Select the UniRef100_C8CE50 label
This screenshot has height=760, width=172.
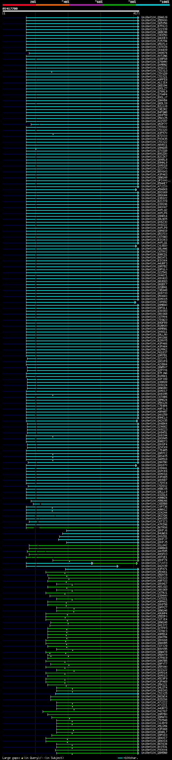(154, 35)
